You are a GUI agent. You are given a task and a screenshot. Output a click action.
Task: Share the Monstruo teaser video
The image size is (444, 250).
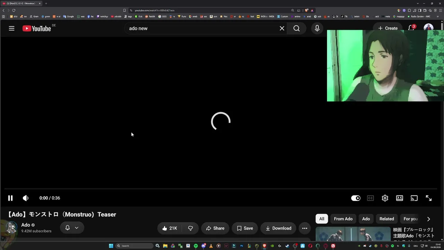tap(215, 228)
